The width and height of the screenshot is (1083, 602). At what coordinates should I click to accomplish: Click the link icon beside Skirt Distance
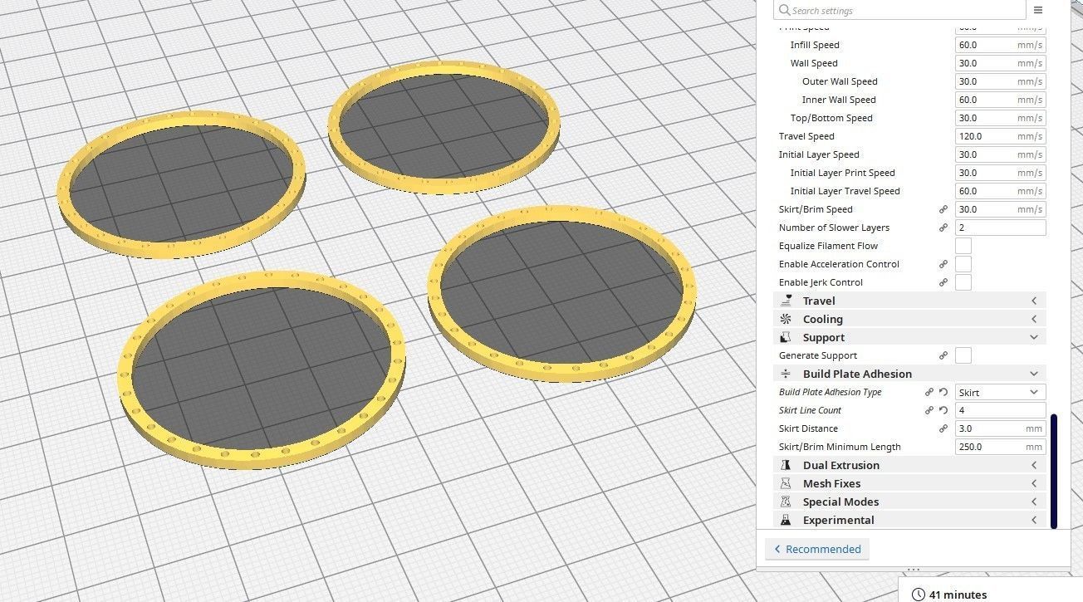pos(943,428)
